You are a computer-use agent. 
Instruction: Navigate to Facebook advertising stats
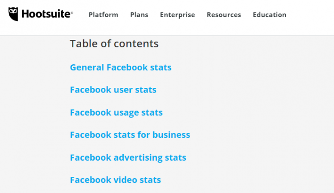128,158
